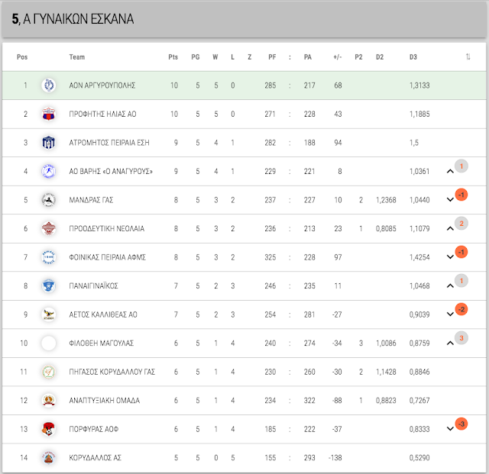Click the orange -3 badge for ΠΟΡΦΥΡΑΣ
The width and height of the screenshot is (489, 474).
[x=461, y=424]
